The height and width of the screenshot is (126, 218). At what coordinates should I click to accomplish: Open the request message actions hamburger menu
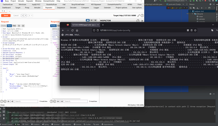click(x=23, y=26)
